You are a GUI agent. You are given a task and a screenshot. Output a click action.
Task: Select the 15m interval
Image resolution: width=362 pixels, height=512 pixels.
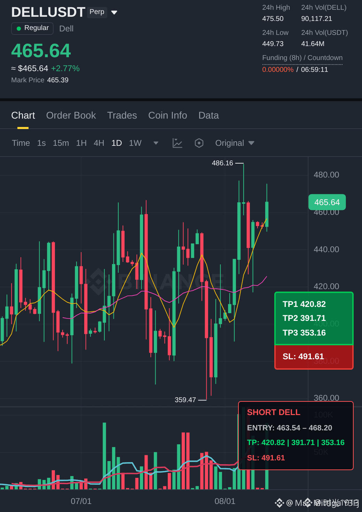(61, 143)
